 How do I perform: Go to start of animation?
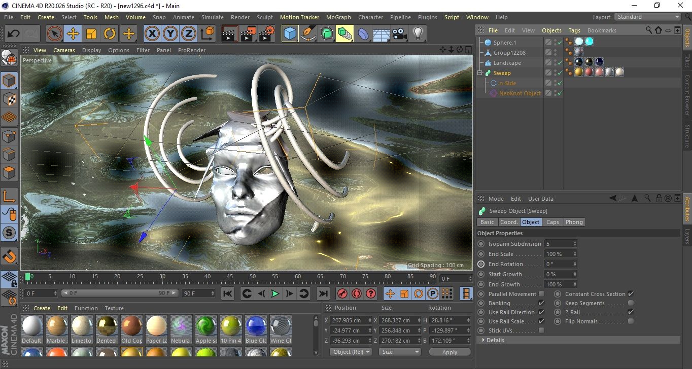pos(228,293)
